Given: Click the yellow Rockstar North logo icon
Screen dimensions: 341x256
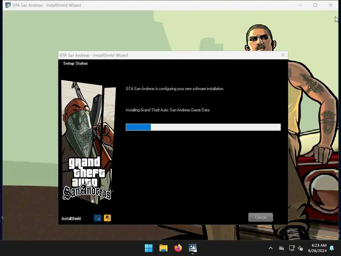Looking at the screenshot, I should pos(107,218).
